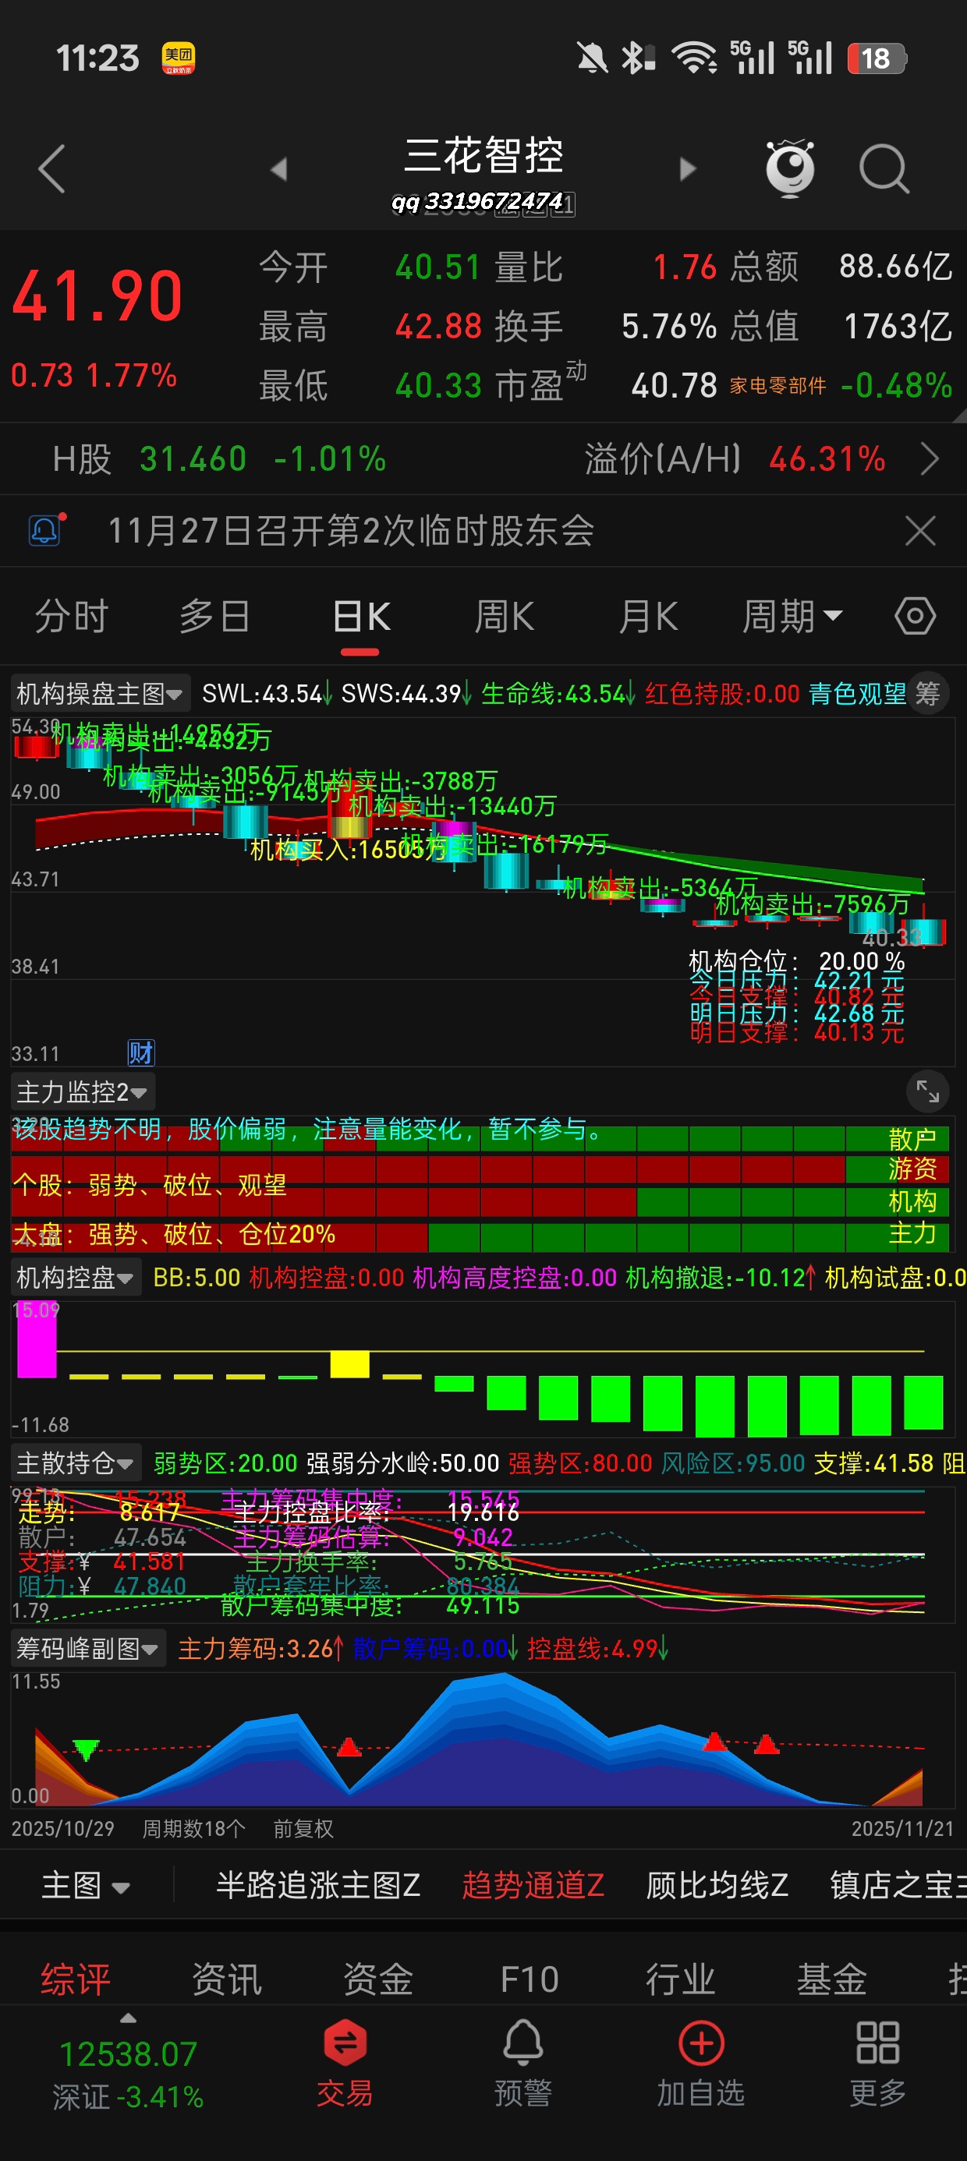Image resolution: width=967 pixels, height=2161 pixels.
Task: Open the 资讯 news tab
Action: 227,1979
